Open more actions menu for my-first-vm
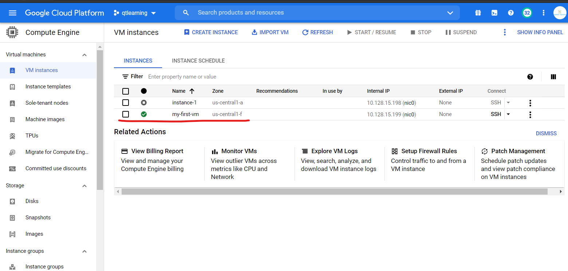 pyautogui.click(x=530, y=115)
